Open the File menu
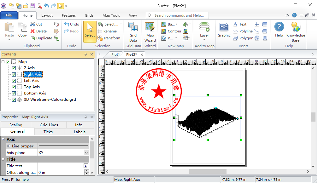This screenshot has height=183, width=318. pos(9,15)
